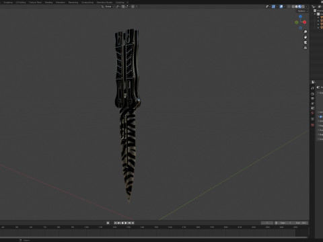Open the object type visibility dropdown
323x242 pixels.
(268, 7)
